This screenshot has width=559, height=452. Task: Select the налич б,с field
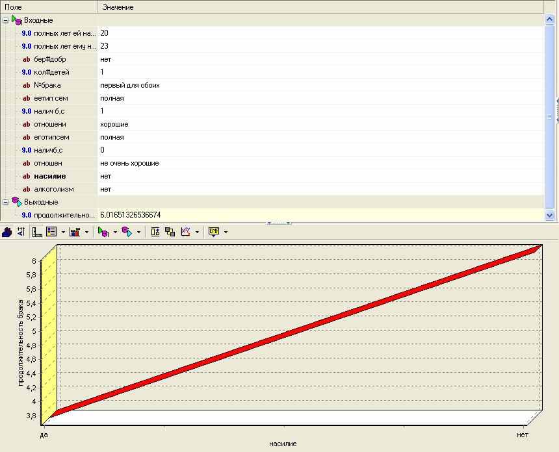pos(49,111)
